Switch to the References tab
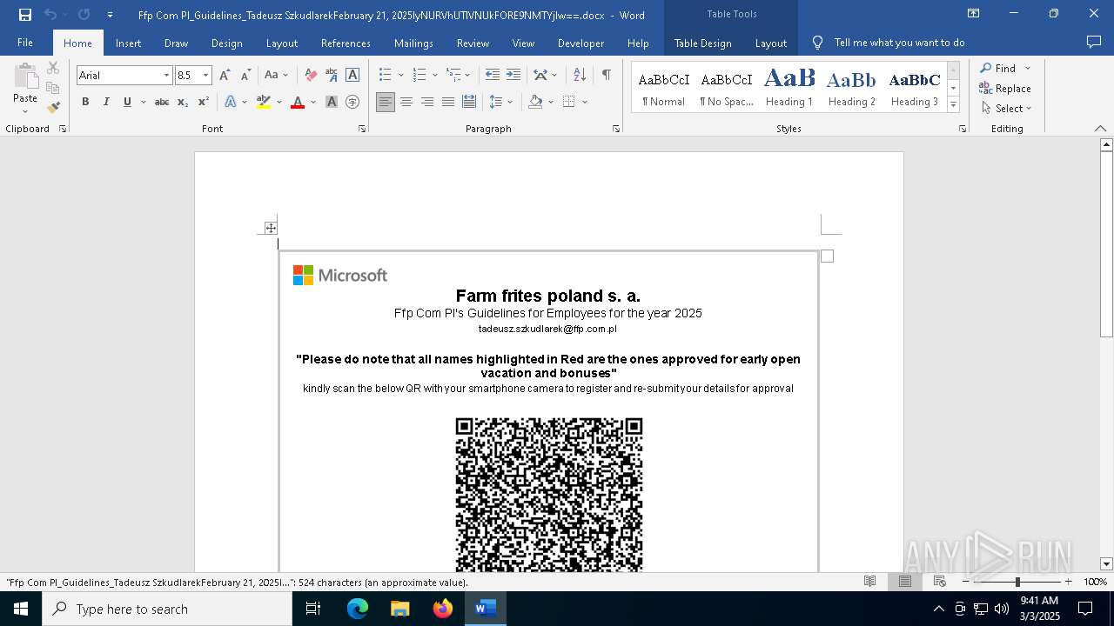The height and width of the screenshot is (626, 1114). [x=346, y=43]
